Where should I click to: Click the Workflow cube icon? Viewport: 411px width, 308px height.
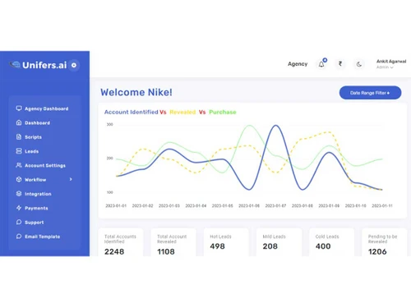coord(19,180)
